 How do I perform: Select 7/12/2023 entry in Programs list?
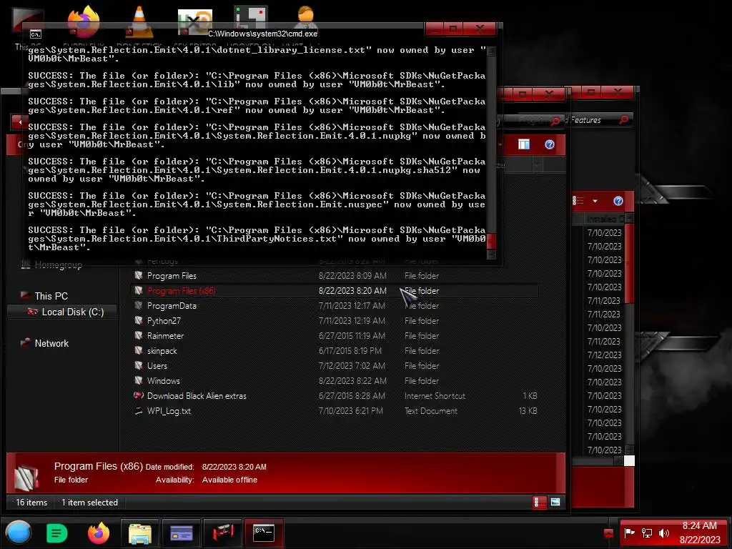click(604, 355)
